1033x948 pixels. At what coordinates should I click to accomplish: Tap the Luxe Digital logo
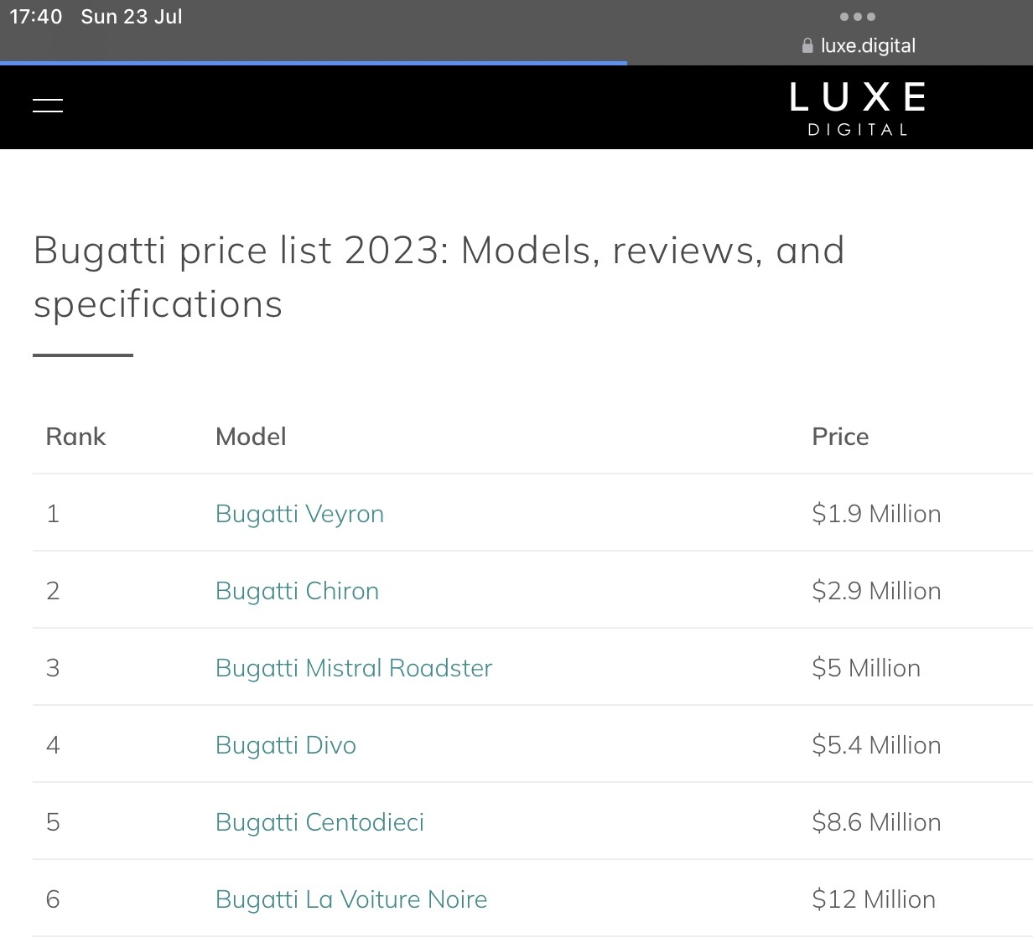click(858, 108)
